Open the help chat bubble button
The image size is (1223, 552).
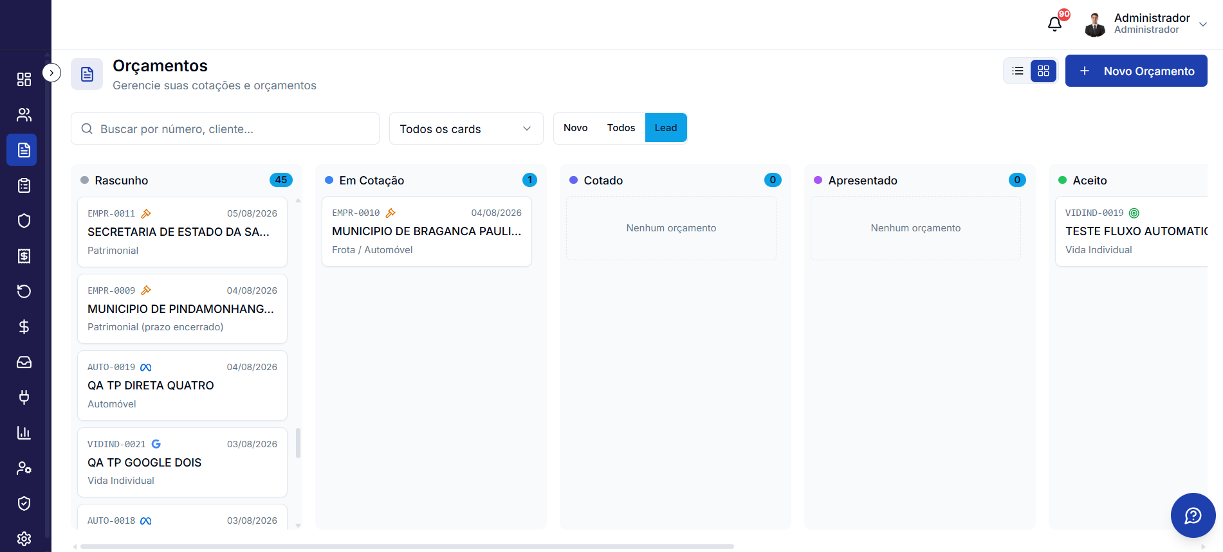point(1193,515)
